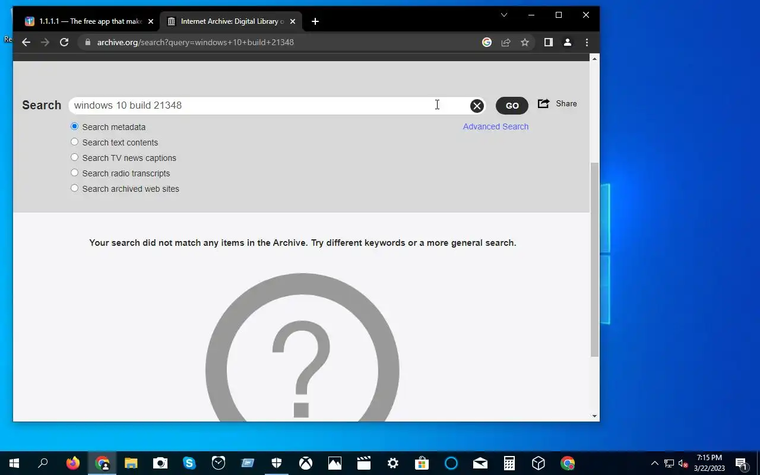Click the scrollbar up arrow
Screen dimensions: 760x475
595,58
